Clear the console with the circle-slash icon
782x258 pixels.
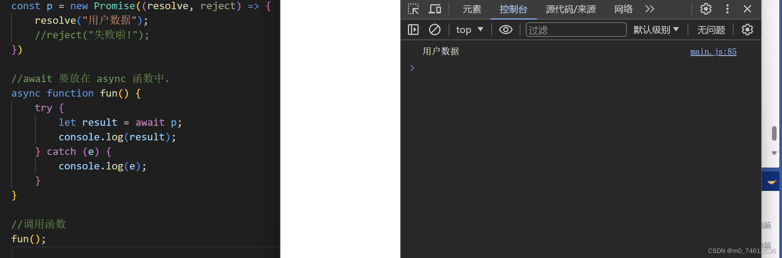coord(434,30)
